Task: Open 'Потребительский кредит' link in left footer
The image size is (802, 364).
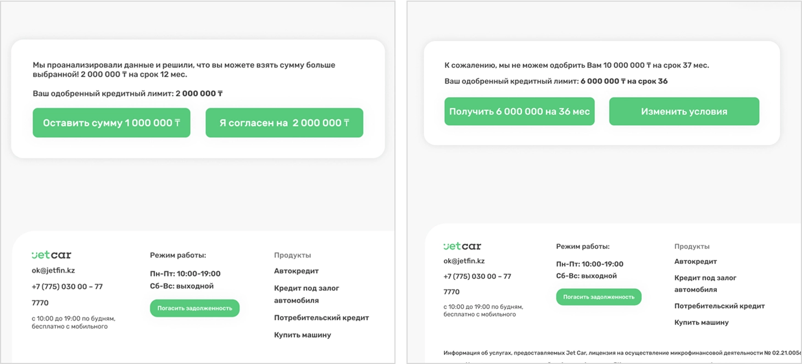Action: click(x=321, y=317)
